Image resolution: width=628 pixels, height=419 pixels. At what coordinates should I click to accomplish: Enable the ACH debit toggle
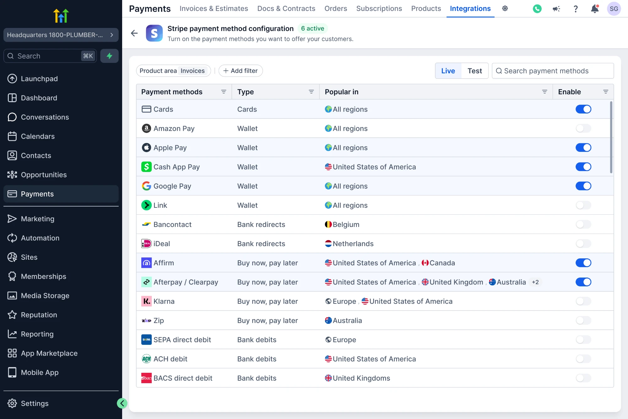pyautogui.click(x=583, y=359)
